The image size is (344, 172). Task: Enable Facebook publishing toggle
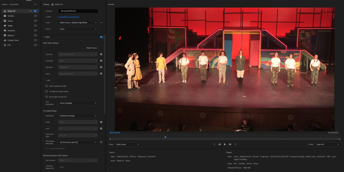(x=36, y=31)
